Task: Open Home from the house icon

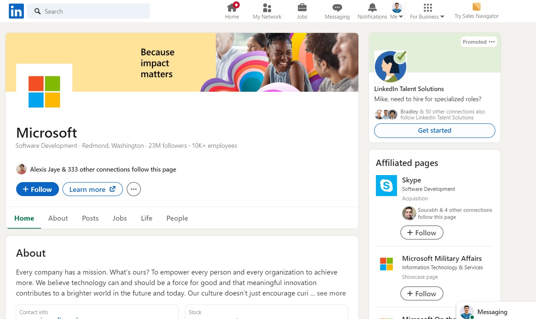Action: 232,7
